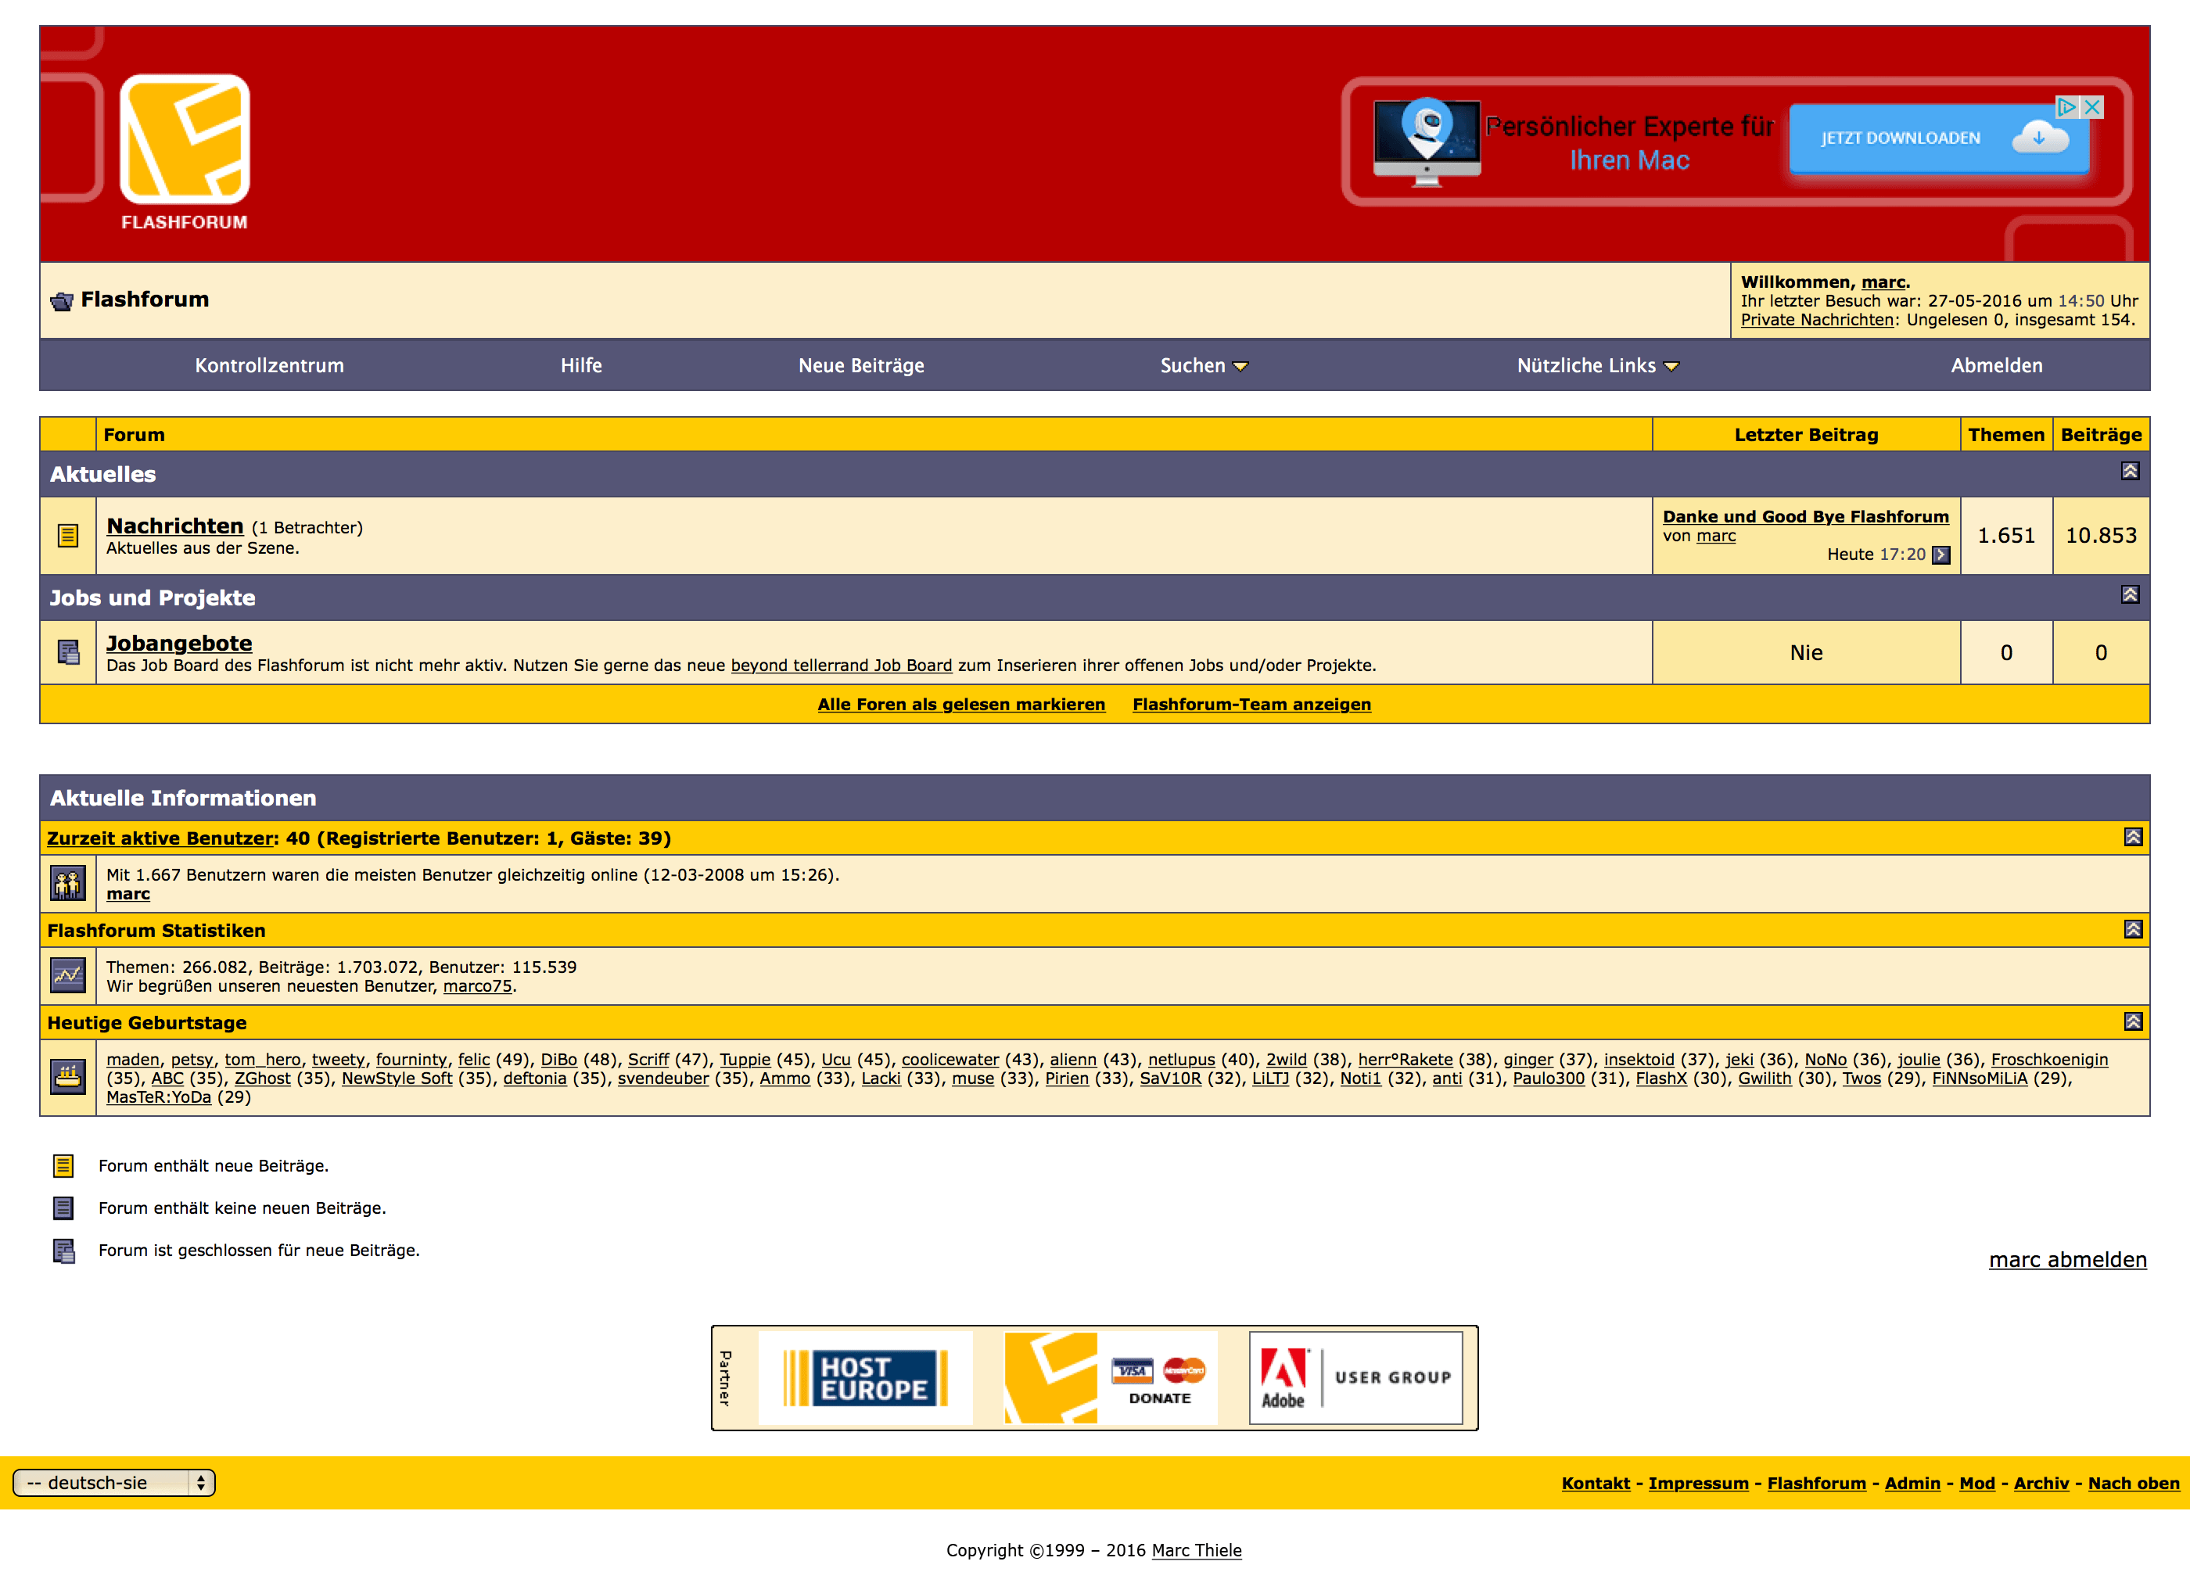
Task: Go to Kontrollzentrum in navigation bar
Action: coord(269,366)
